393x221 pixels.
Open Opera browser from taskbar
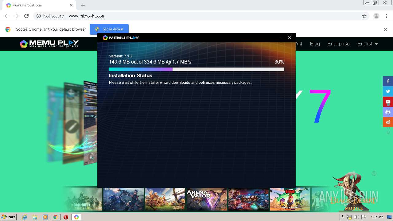click(66, 217)
